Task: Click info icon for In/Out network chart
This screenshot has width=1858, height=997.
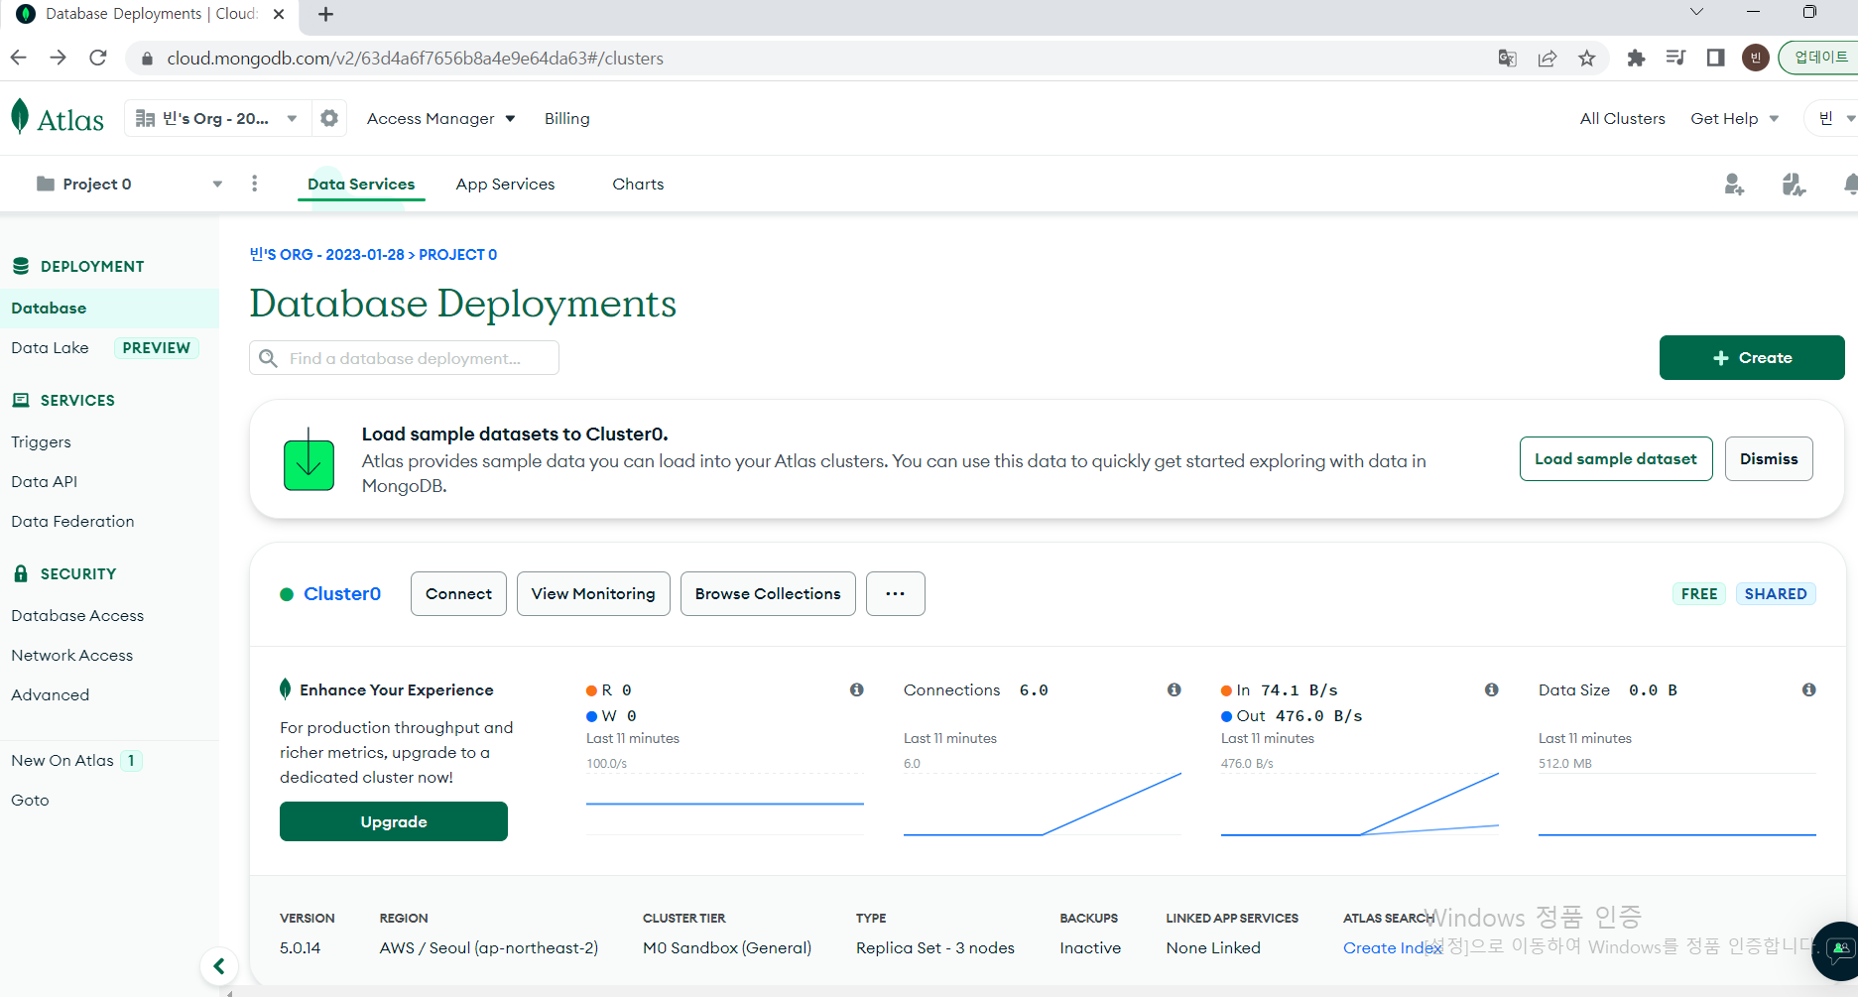Action: point(1492,689)
